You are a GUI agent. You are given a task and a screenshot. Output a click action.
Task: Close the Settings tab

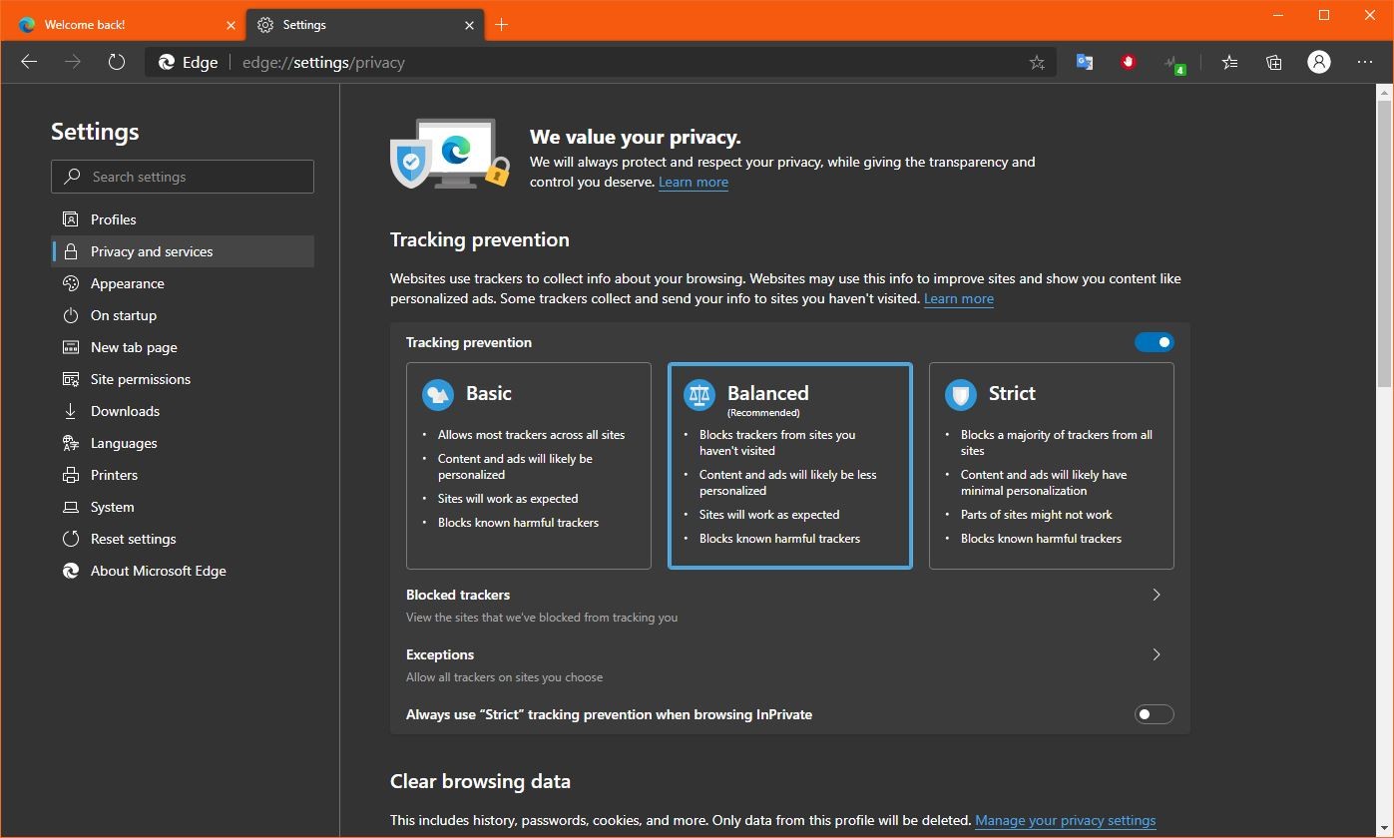click(469, 25)
